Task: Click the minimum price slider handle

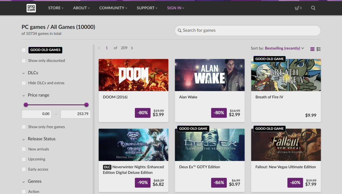Action: click(26, 105)
